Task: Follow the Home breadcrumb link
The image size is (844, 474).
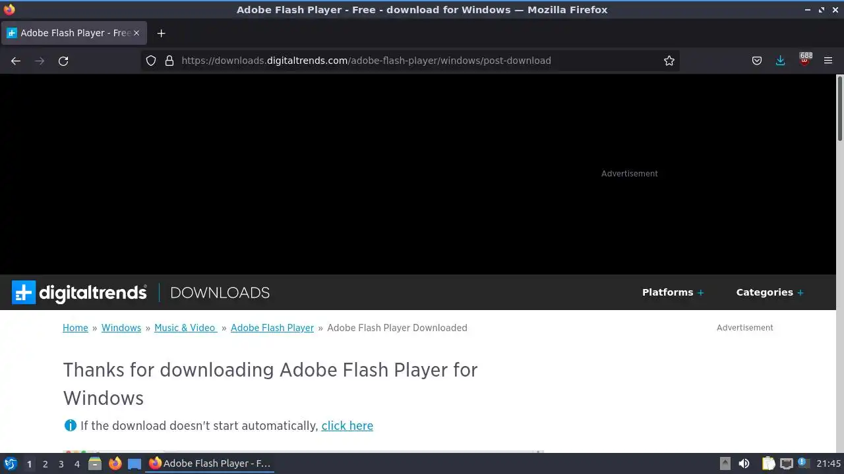Action: coord(75,328)
